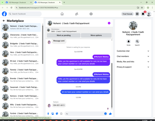Open the $800 Marketplace listing link
155x121 pixels.
(64, 31)
